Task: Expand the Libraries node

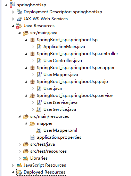Action: 19,158
